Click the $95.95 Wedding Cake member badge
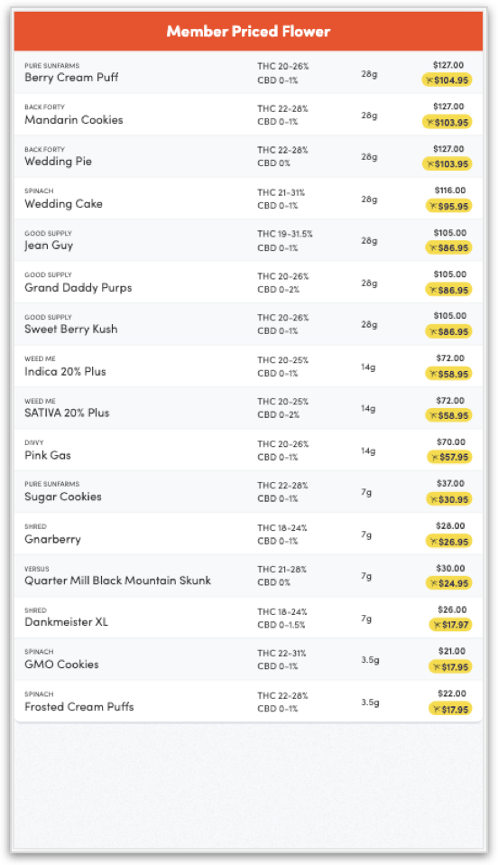This screenshot has height=865, width=498. (448, 206)
